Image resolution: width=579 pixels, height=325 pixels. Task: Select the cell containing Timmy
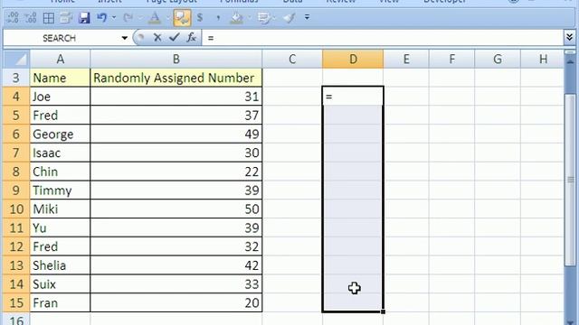point(61,190)
